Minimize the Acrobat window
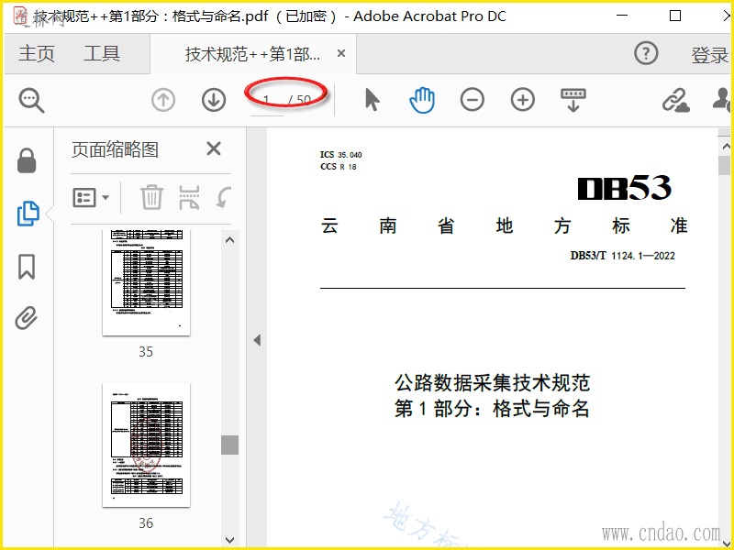Screen dimensions: 734x550 622,16
